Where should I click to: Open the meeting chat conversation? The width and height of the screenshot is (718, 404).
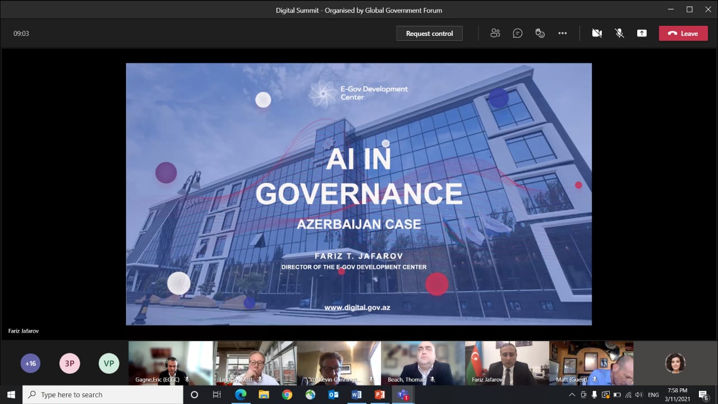[518, 33]
